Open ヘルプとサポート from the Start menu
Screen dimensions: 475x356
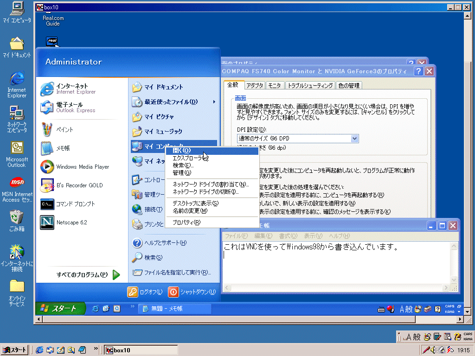coord(160,243)
